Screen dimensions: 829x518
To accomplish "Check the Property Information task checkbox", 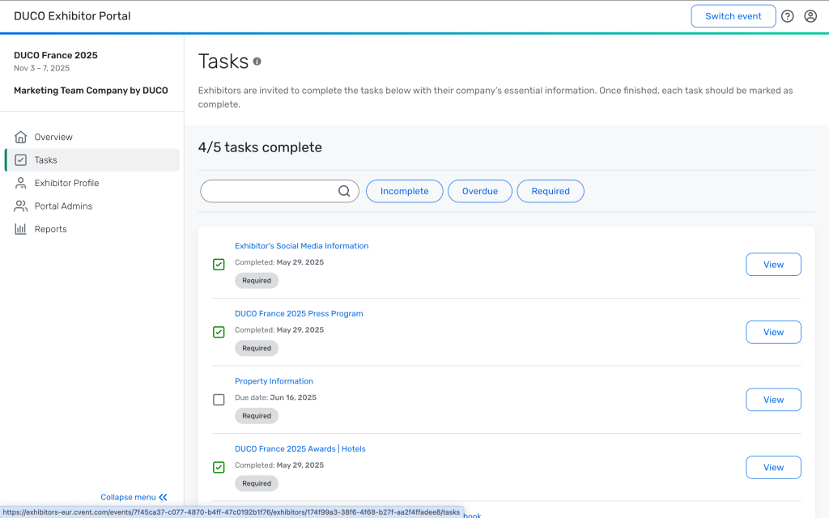I will pos(219,400).
